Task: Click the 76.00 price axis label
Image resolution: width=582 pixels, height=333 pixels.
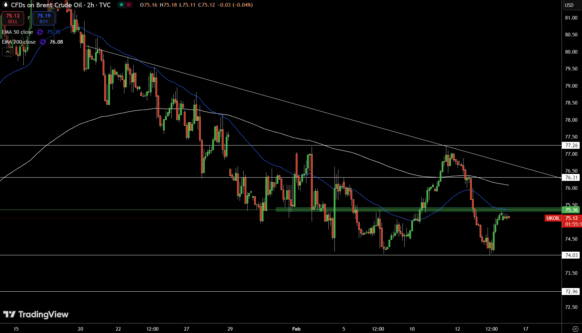Action: pos(571,188)
